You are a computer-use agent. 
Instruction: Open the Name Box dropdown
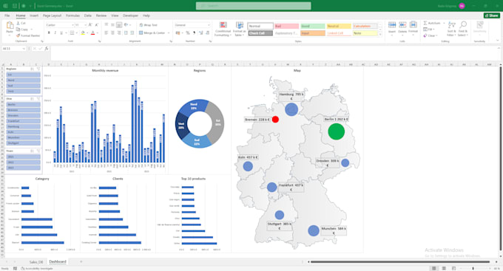click(x=24, y=49)
